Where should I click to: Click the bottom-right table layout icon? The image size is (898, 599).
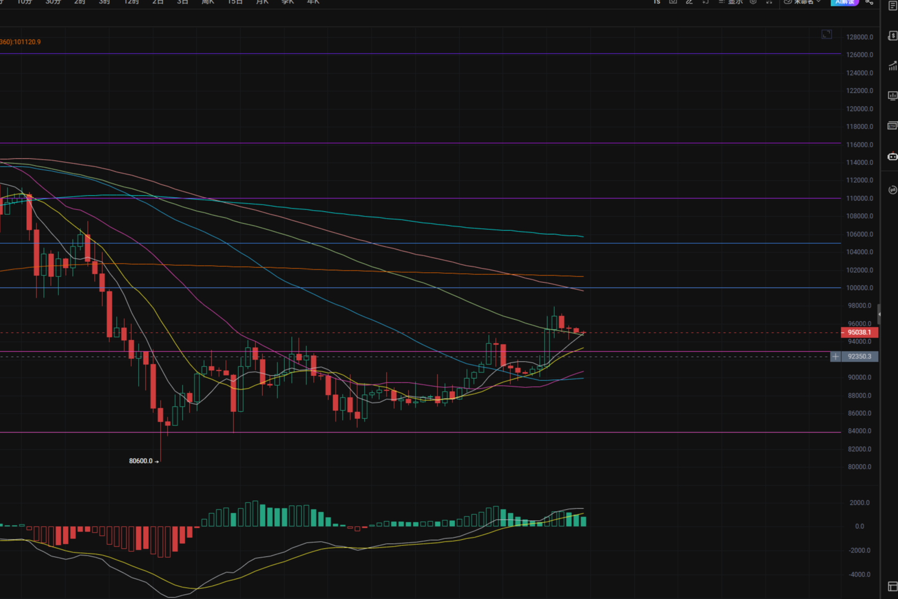(892, 587)
